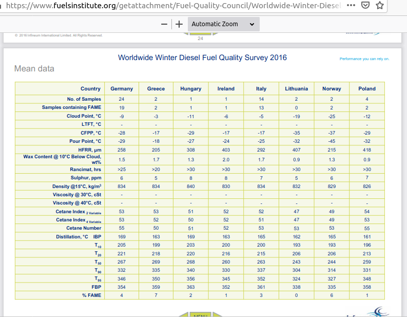Select the Hungary column header
407x317 pixels.
point(191,88)
